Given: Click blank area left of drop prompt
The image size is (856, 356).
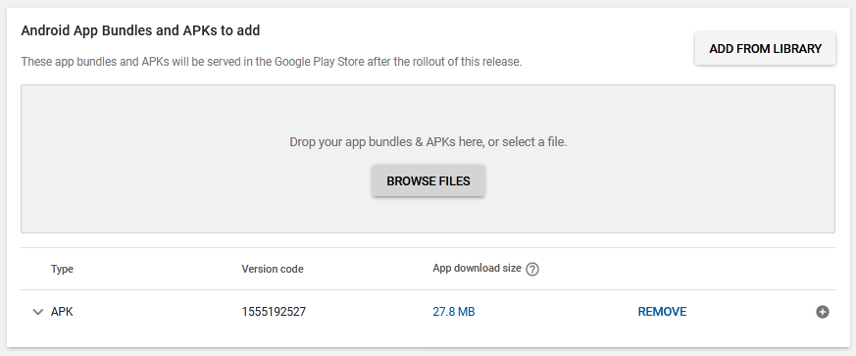Looking at the screenshot, I should (153, 142).
